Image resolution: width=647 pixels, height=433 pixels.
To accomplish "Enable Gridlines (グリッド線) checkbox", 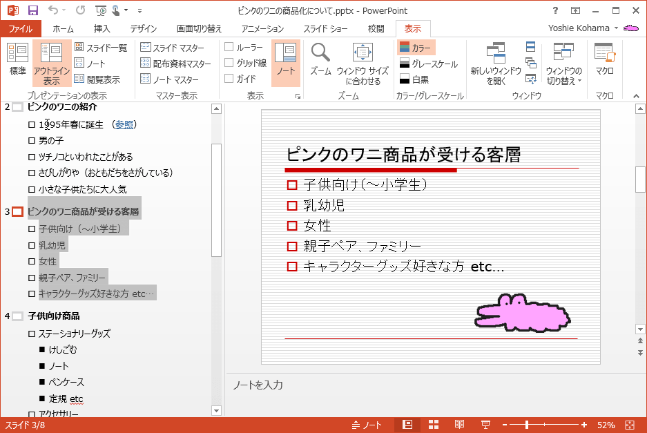I will pyautogui.click(x=229, y=63).
